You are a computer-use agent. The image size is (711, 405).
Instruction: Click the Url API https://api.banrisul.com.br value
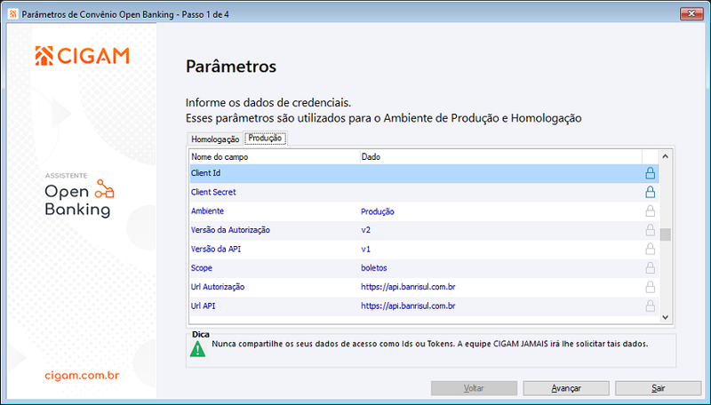(x=408, y=306)
